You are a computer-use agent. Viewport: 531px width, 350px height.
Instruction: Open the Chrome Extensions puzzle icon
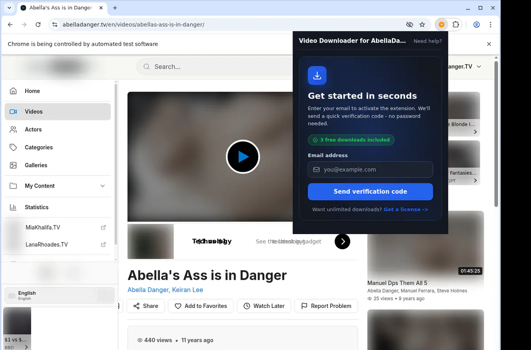point(455,25)
